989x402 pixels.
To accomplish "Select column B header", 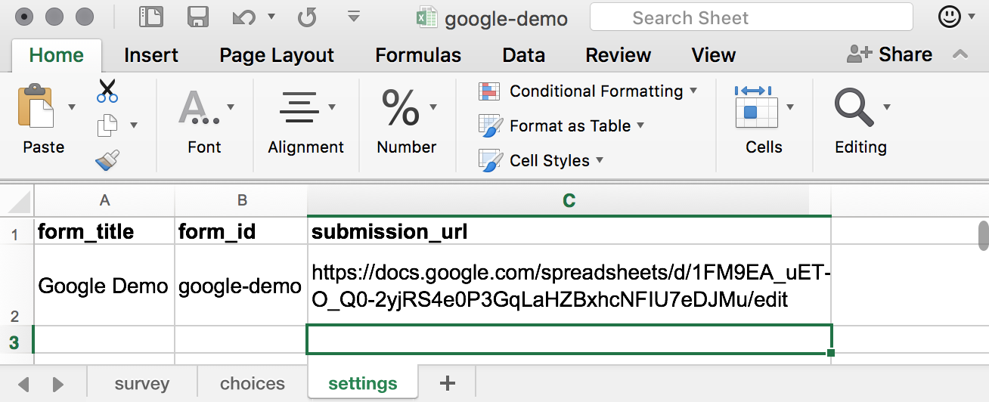I will [242, 200].
